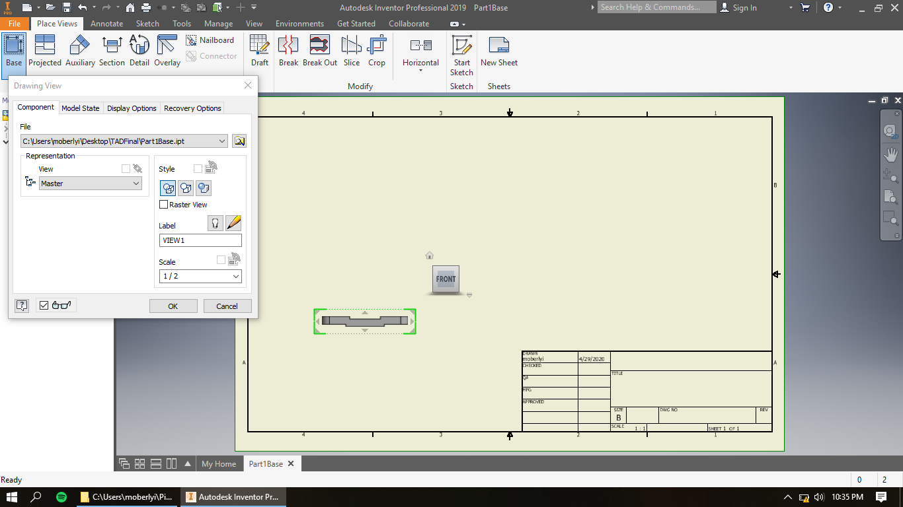The width and height of the screenshot is (903, 507).
Task: Select the Overlay view tool
Action: click(x=167, y=51)
